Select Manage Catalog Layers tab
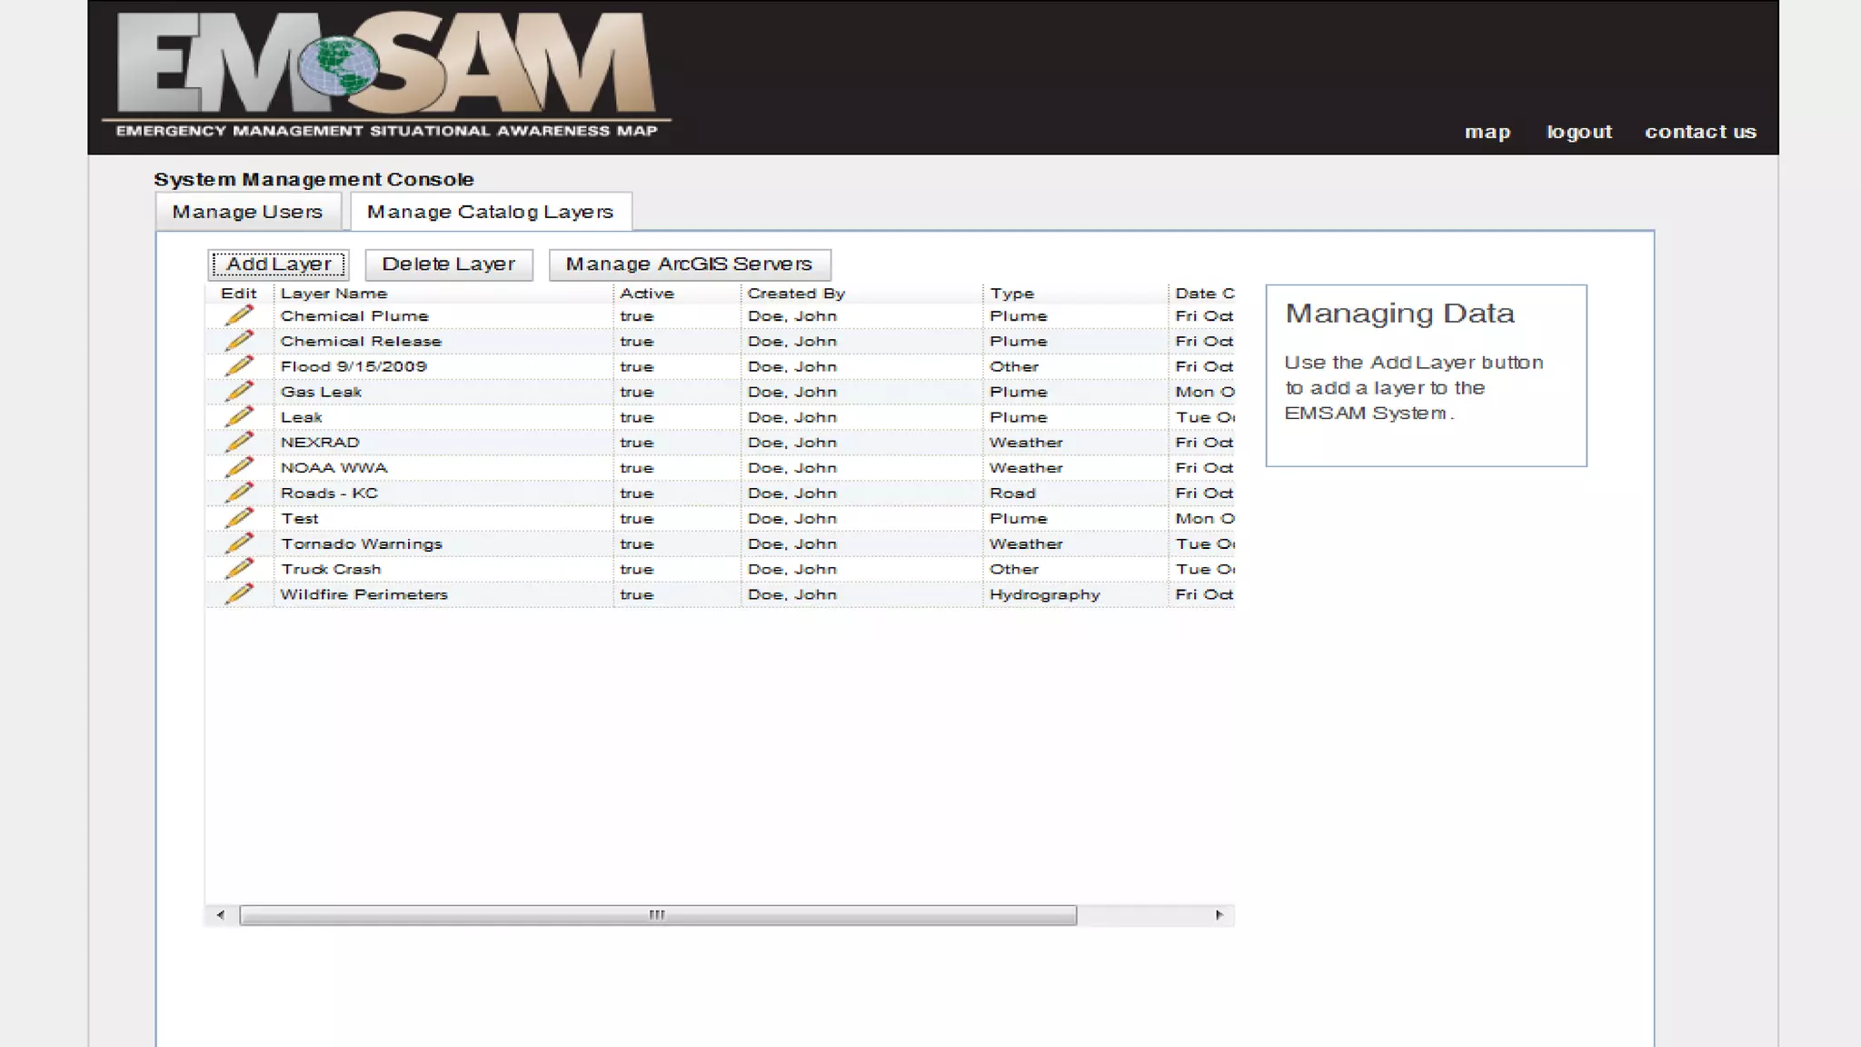Viewport: 1861px width, 1047px height. (490, 212)
